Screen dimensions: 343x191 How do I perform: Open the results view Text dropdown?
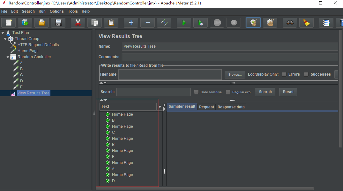tap(160, 107)
